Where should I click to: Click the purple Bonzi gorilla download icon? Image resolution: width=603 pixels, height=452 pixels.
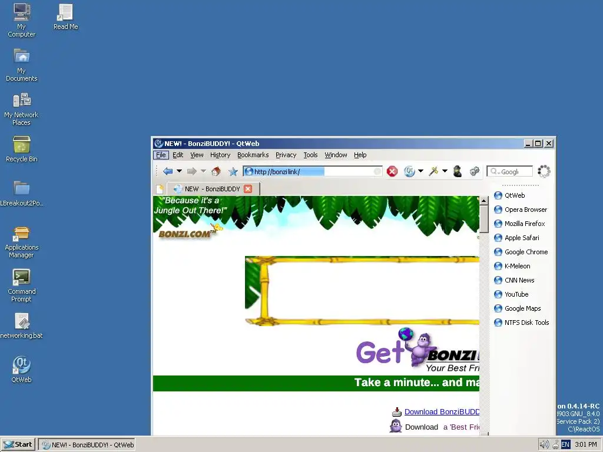tap(396, 426)
